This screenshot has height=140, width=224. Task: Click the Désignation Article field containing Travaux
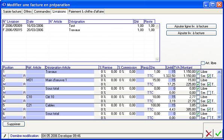70,72
